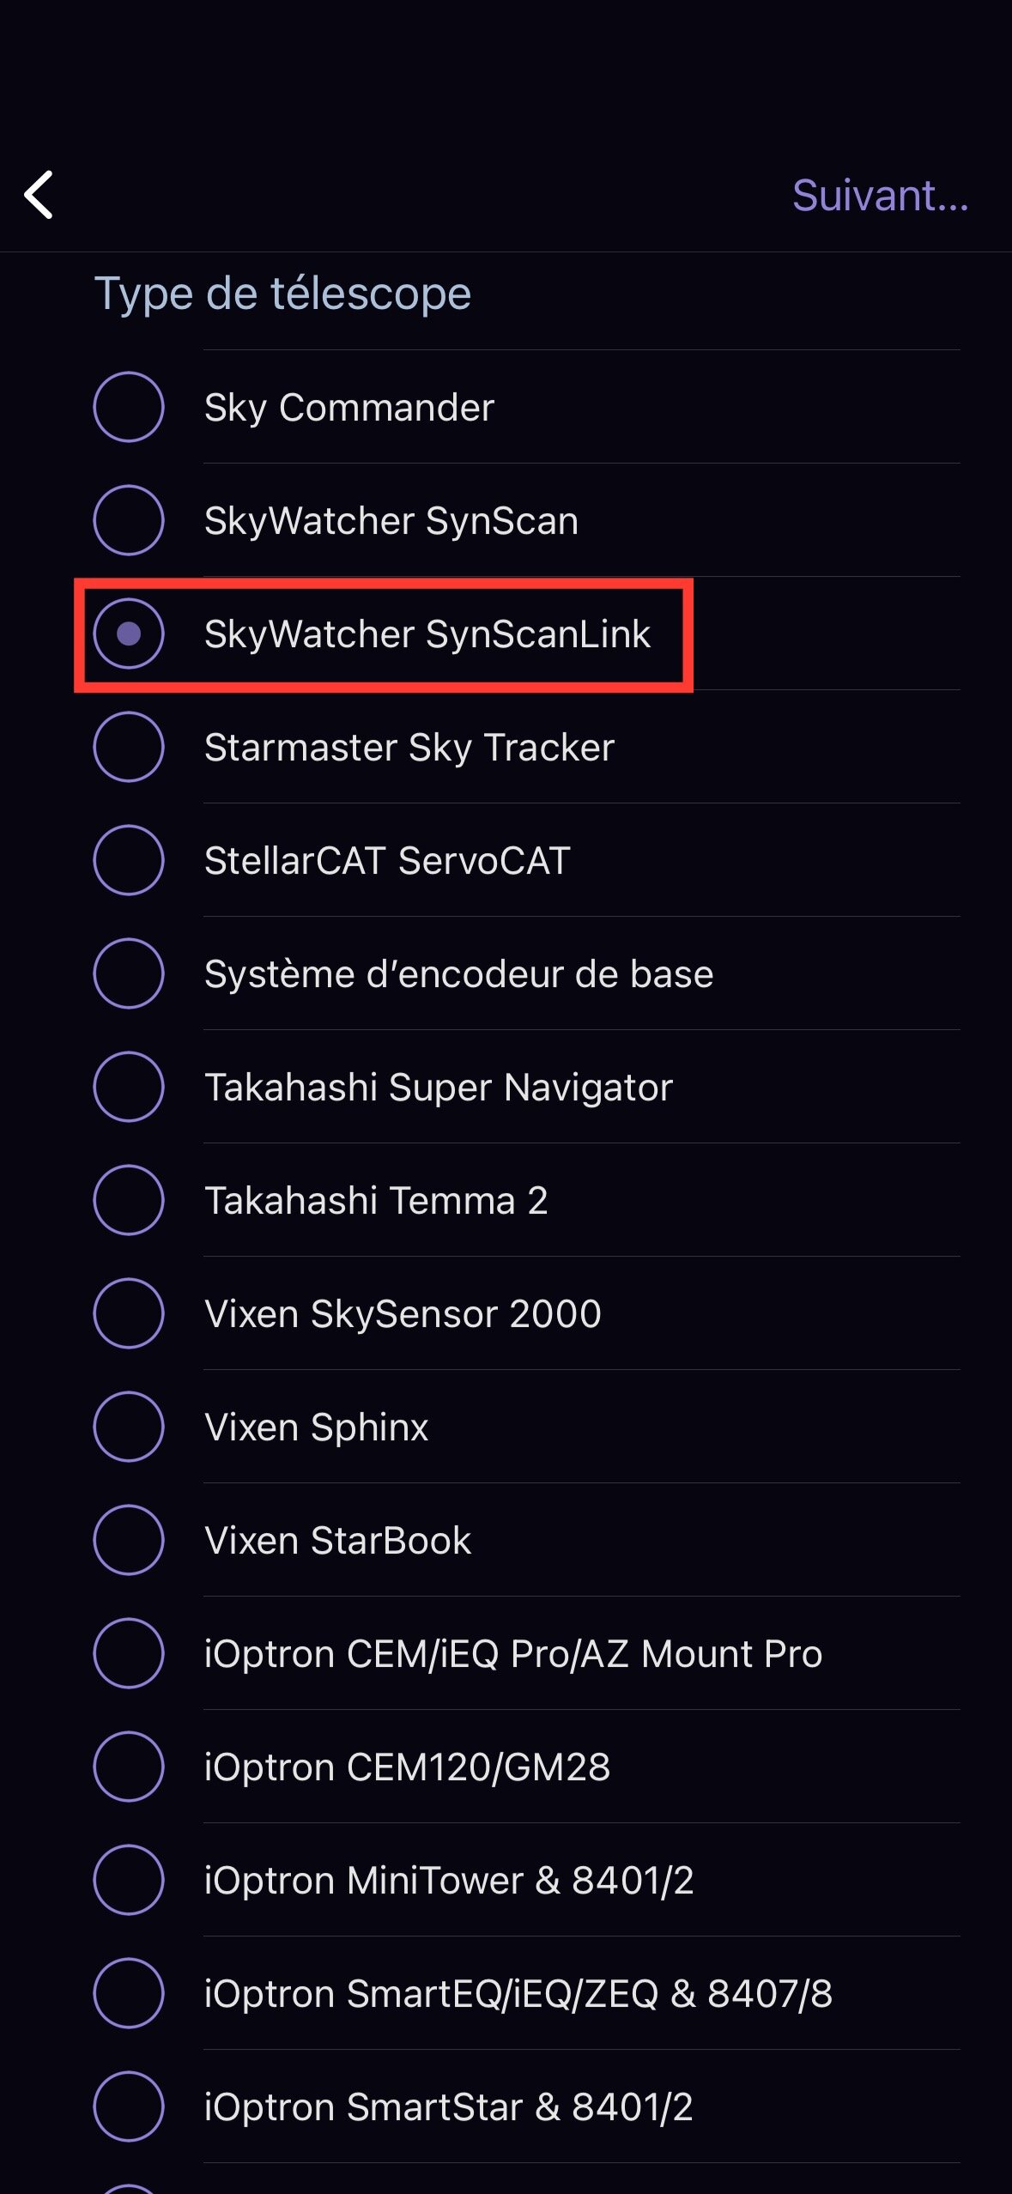1012x2194 pixels.
Task: Select iOptron SmartEQ/iEQ/ZEQ & 8407/8
Action: click(x=129, y=1993)
